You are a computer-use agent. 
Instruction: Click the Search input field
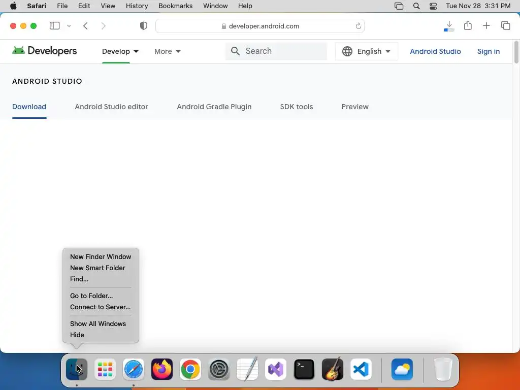(276, 51)
